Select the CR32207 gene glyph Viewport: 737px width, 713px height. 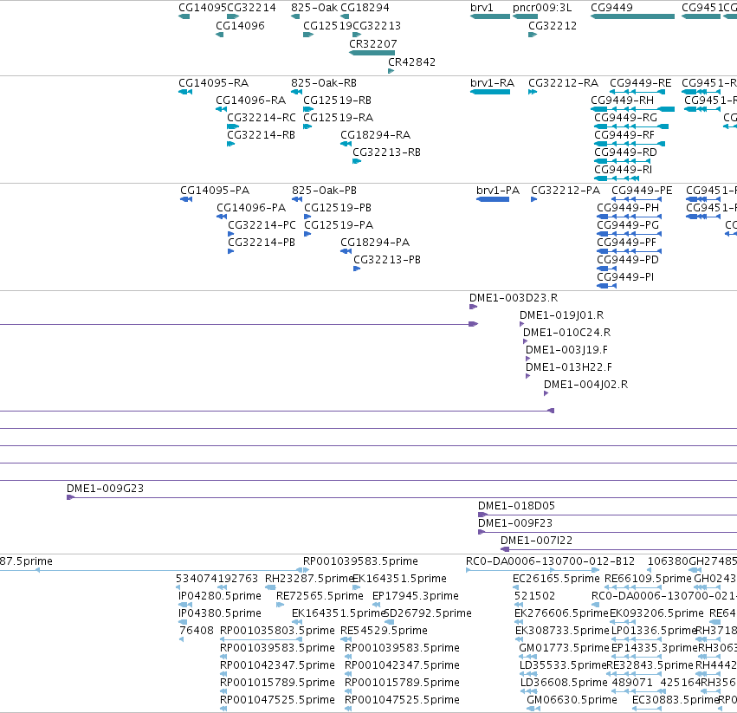point(372,53)
